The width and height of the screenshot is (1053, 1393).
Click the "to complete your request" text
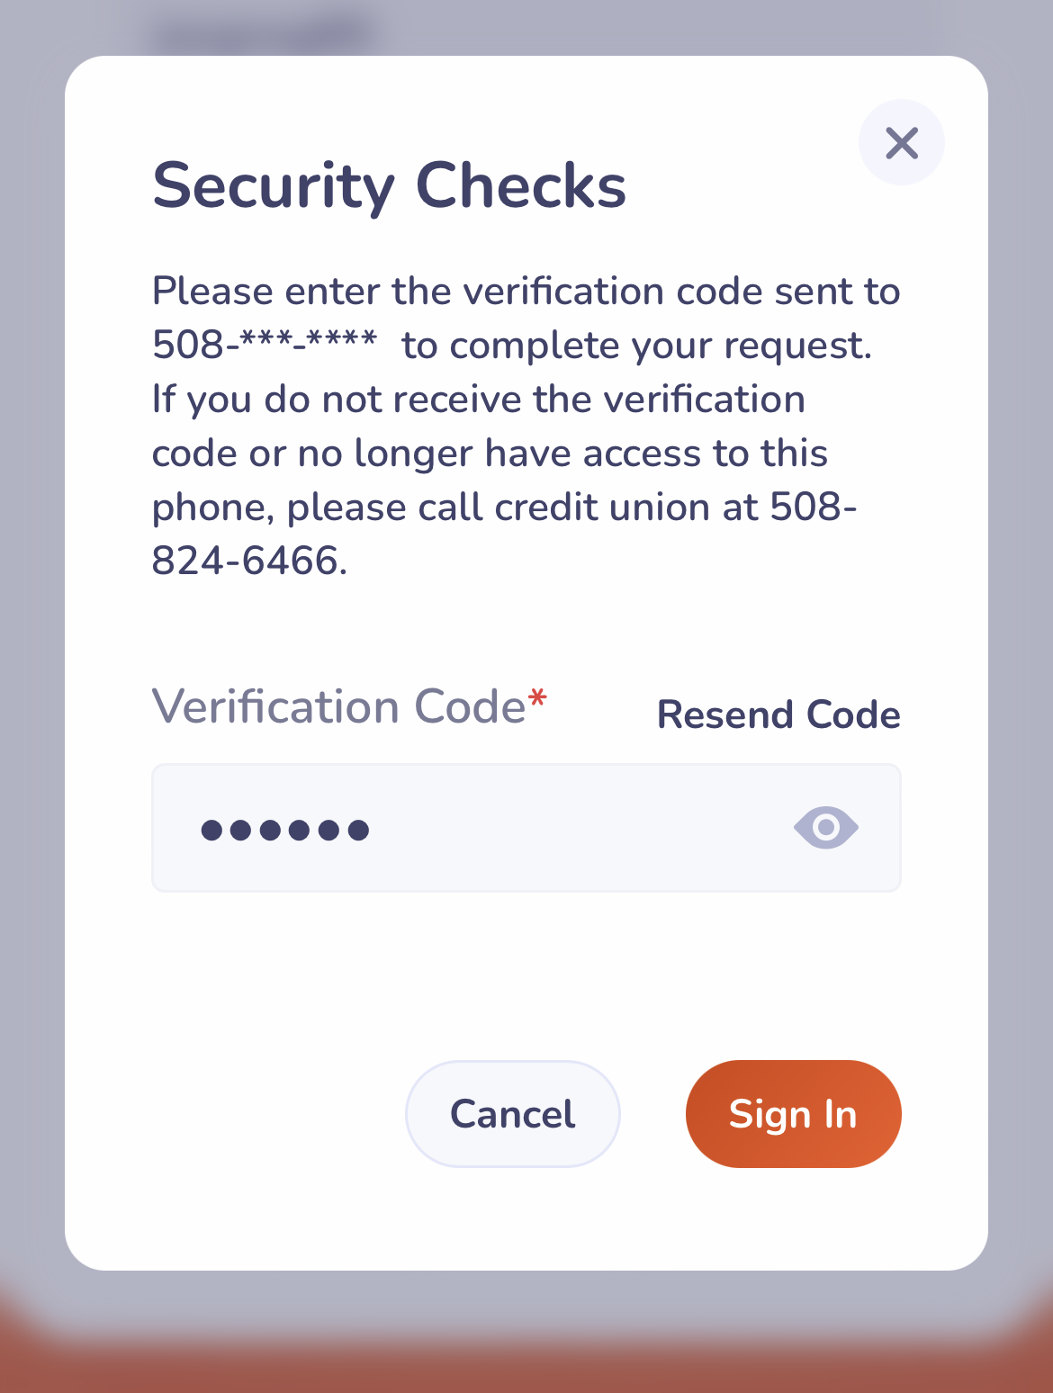click(636, 346)
